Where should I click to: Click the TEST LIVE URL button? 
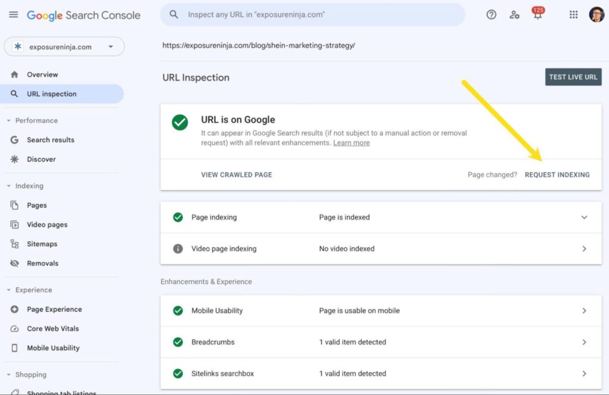point(573,77)
